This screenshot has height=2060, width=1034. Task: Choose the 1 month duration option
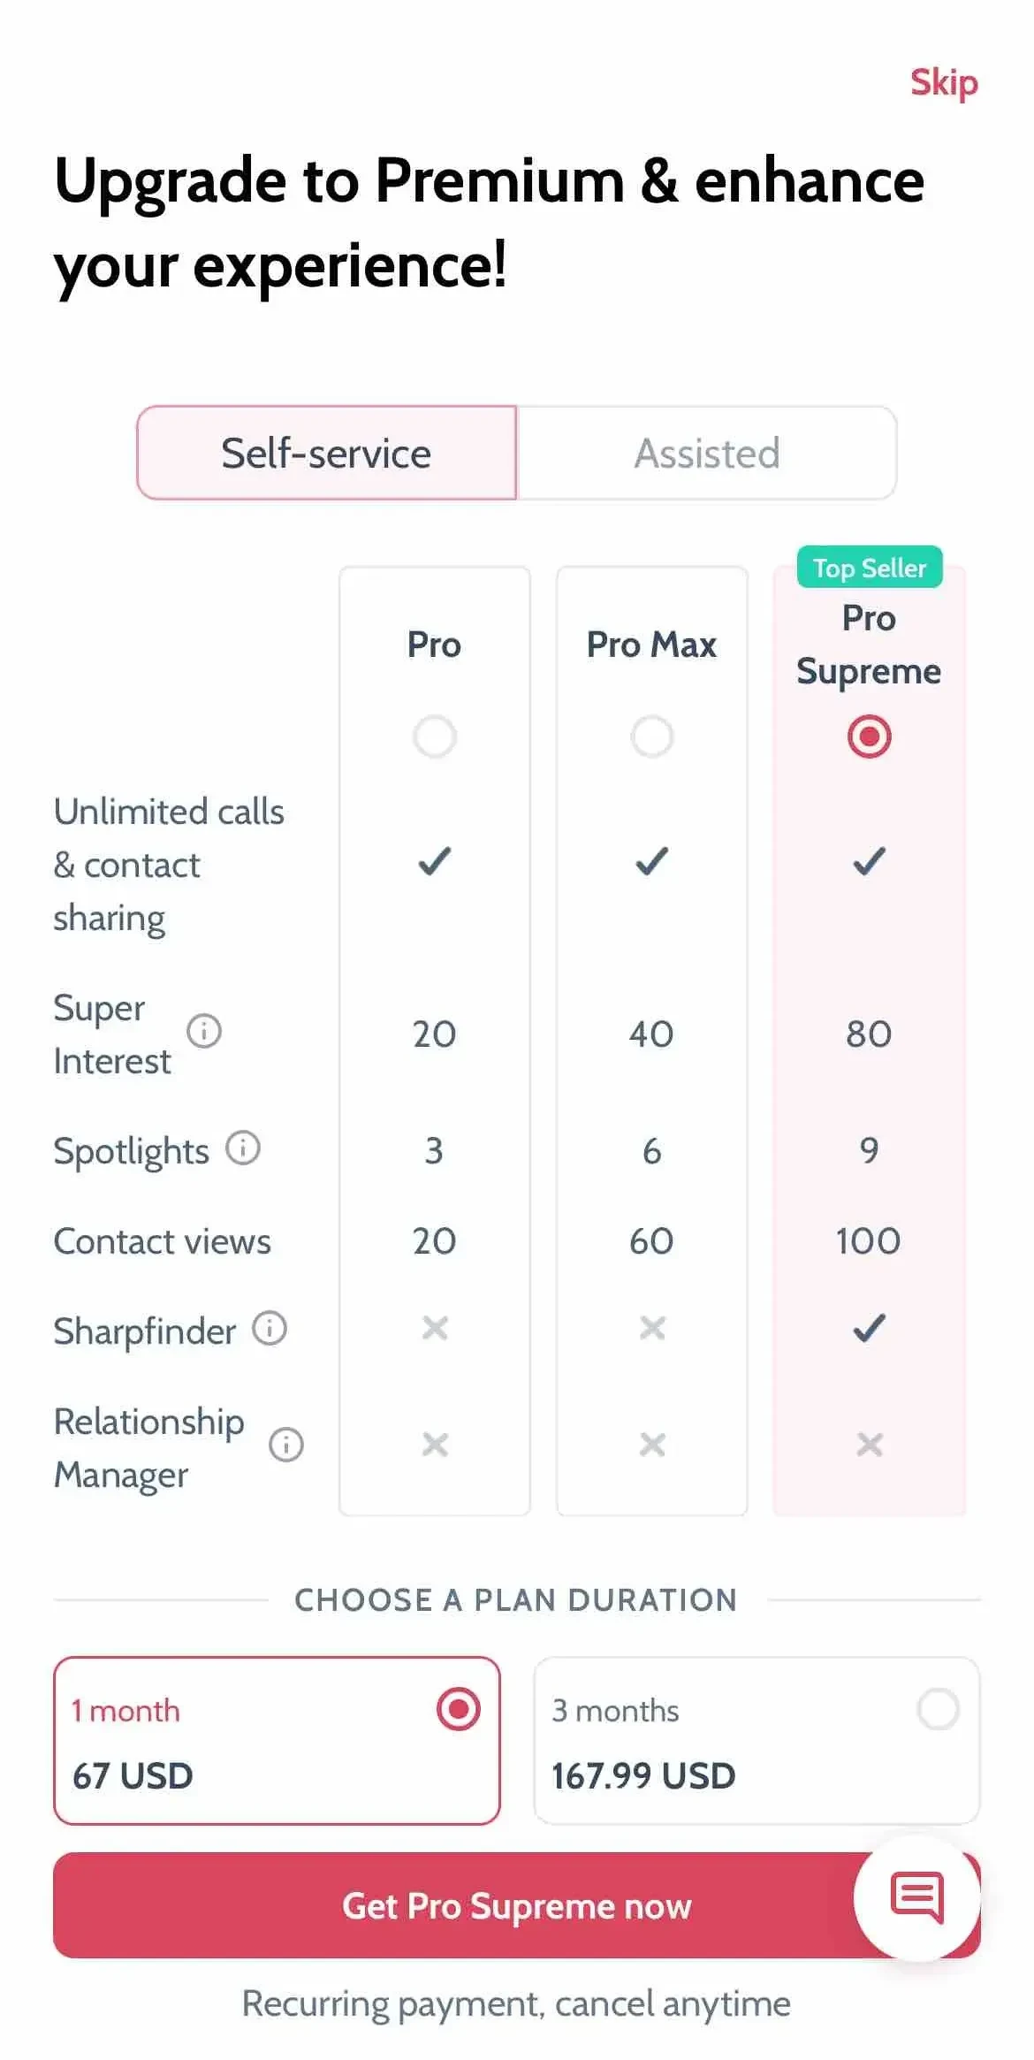277,1740
